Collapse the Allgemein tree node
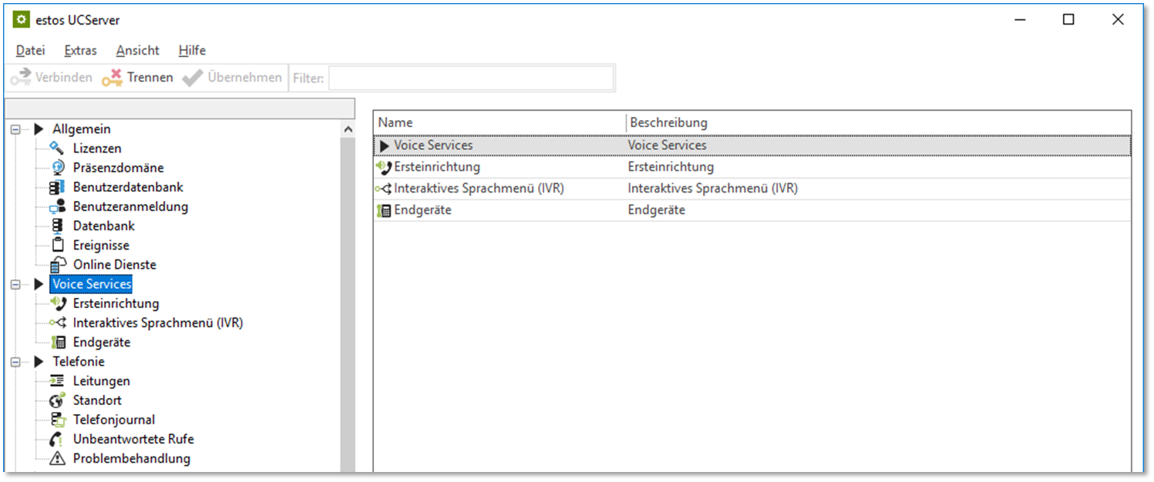1154x482 pixels. 16,129
